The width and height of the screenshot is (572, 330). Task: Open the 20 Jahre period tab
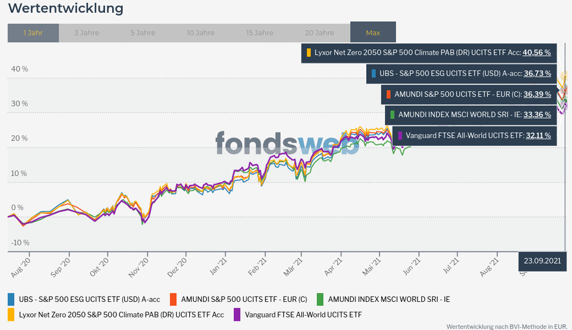coord(319,33)
